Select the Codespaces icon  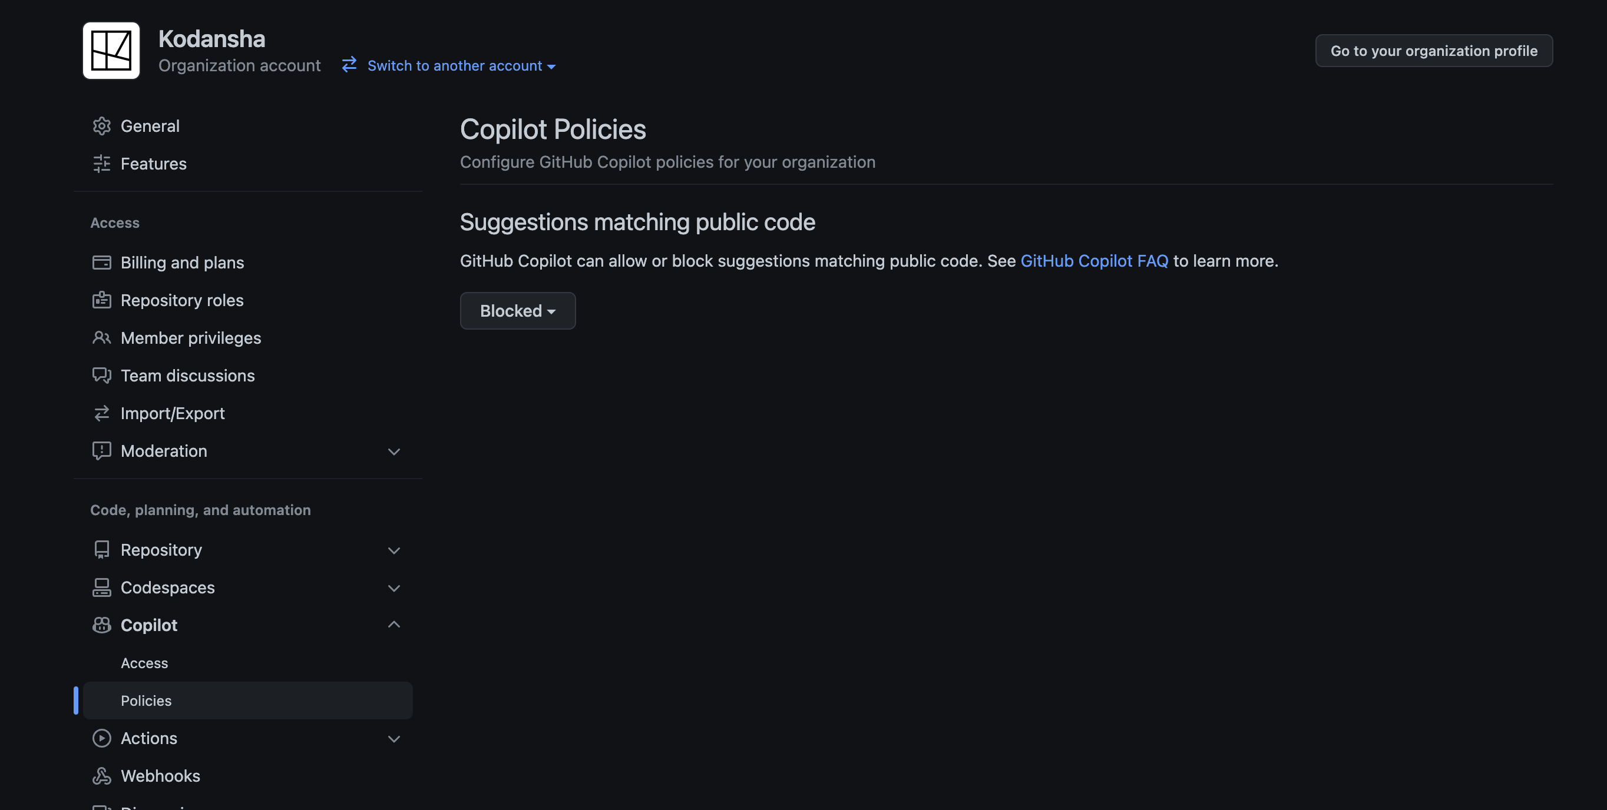102,587
